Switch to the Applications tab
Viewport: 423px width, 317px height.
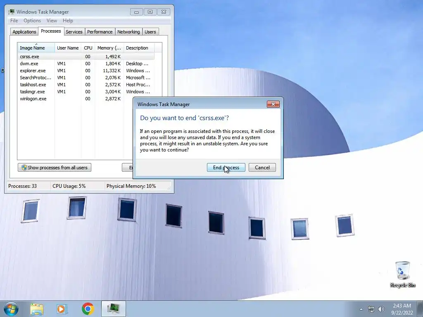[x=24, y=32]
